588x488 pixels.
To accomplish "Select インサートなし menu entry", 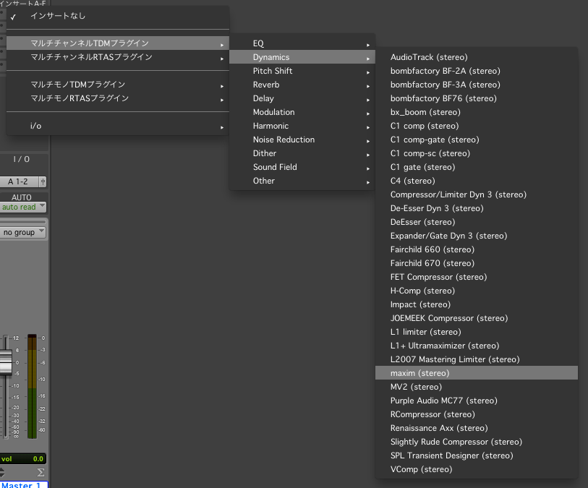I will tap(118, 16).
